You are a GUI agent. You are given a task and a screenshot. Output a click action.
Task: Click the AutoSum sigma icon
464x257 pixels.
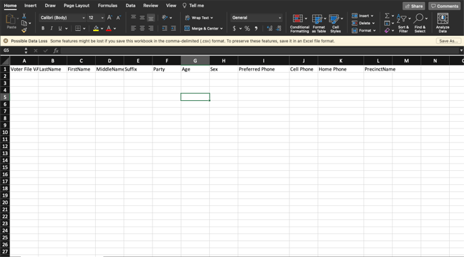click(387, 15)
